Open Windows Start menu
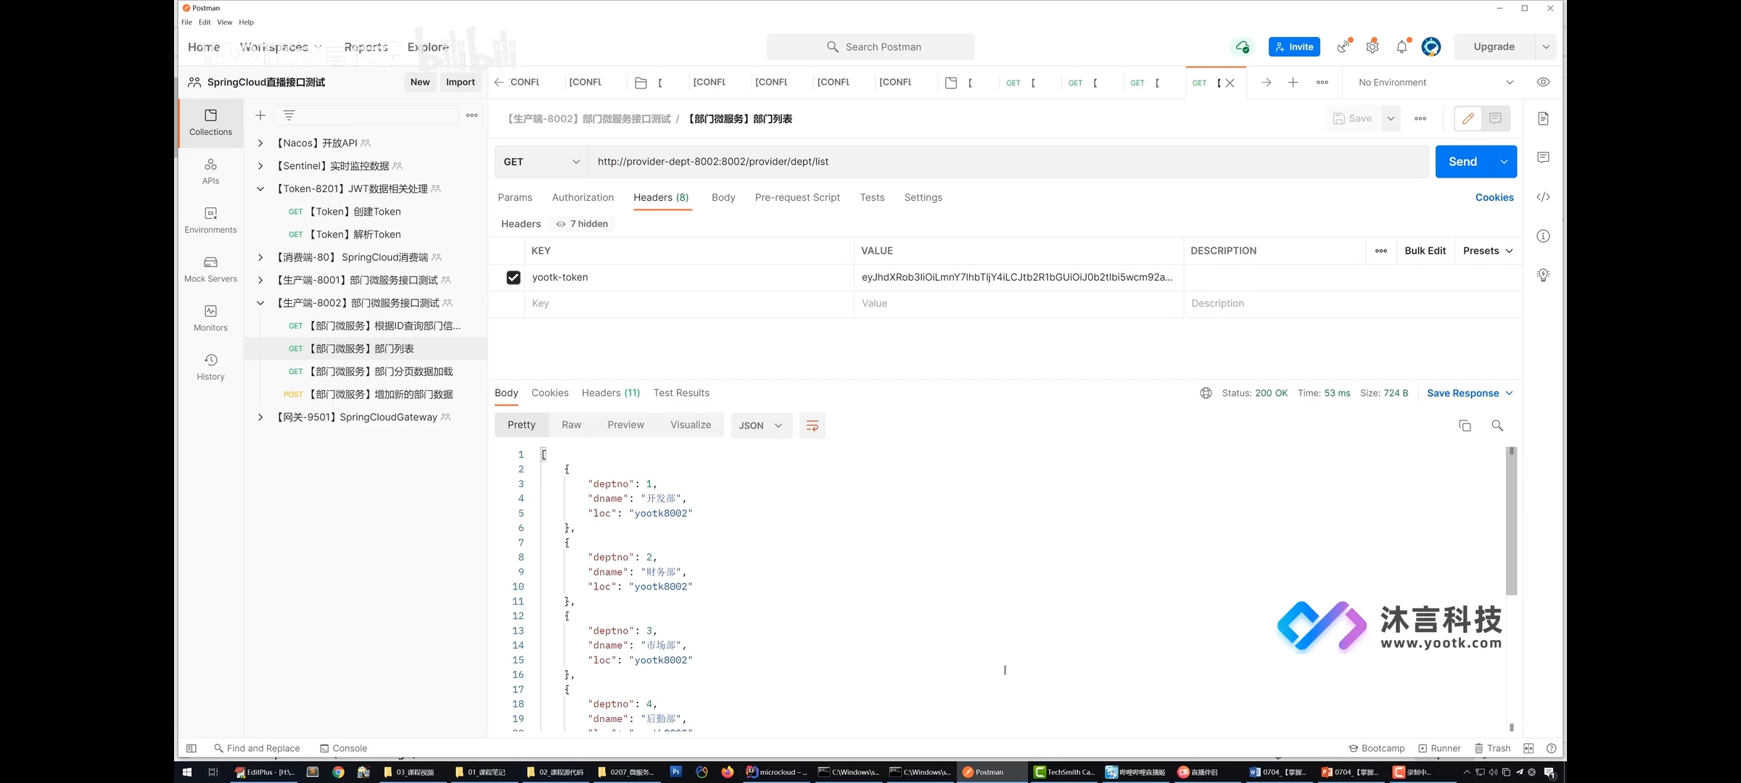The width and height of the screenshot is (1741, 783). tap(186, 772)
